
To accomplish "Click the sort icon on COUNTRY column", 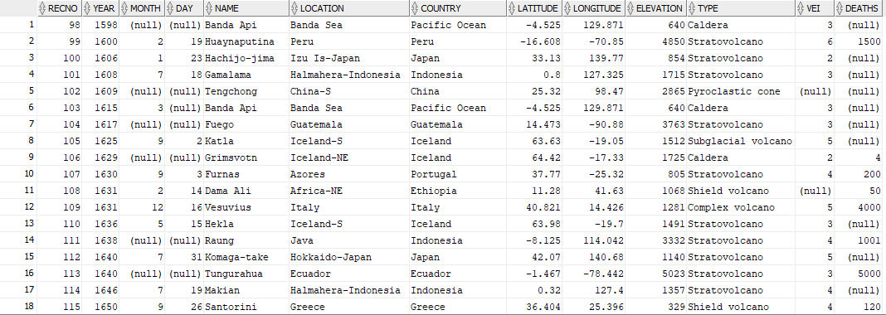I will point(415,8).
